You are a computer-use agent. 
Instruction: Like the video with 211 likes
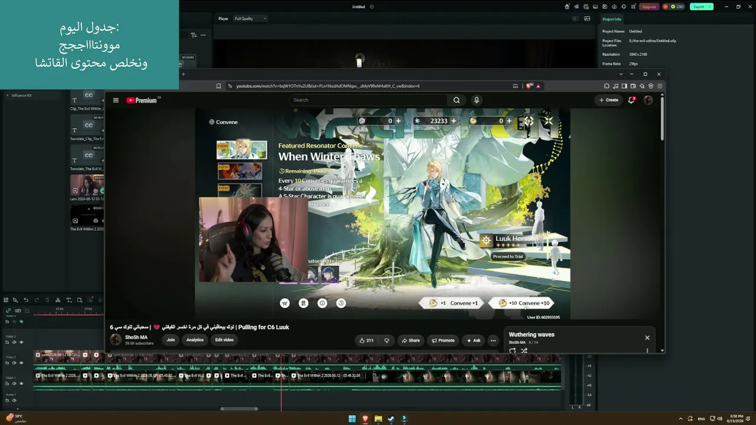(366, 341)
